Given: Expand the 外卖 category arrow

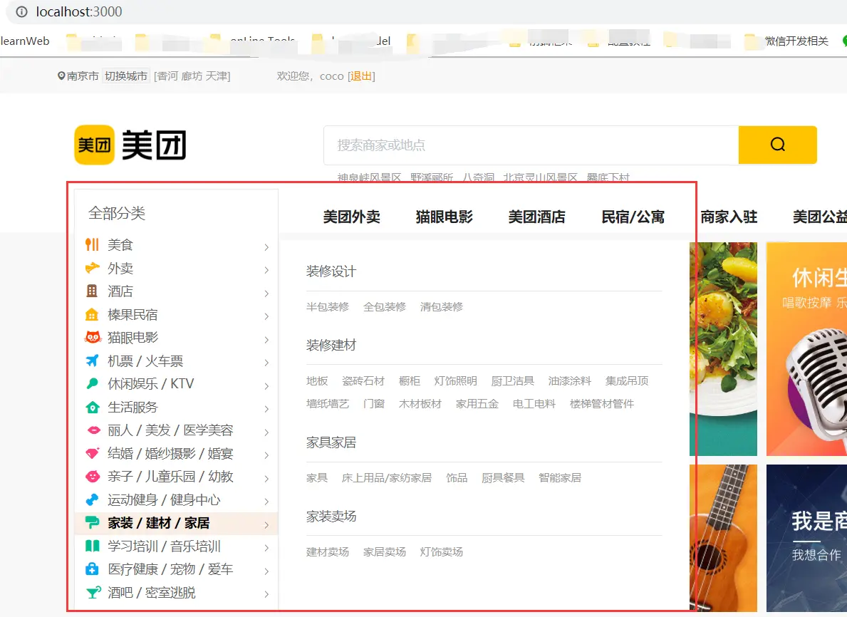Looking at the screenshot, I should point(266,270).
